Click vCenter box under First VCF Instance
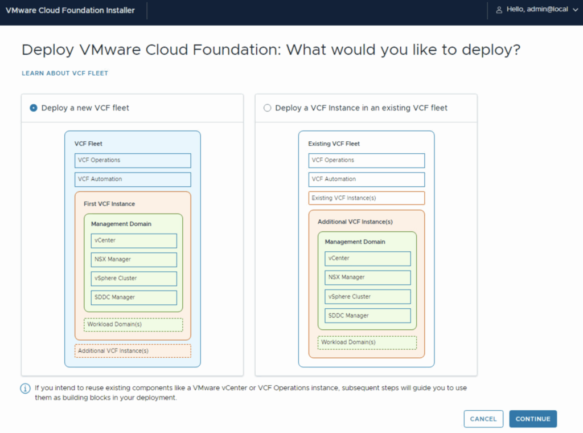 point(134,241)
